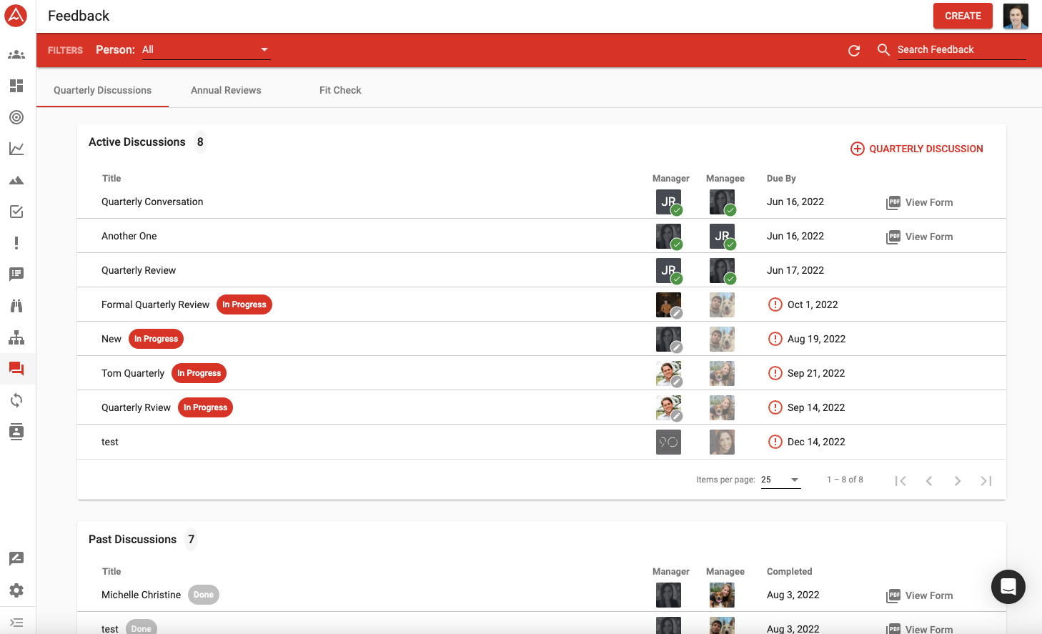The width and height of the screenshot is (1042, 634).
Task: Click the binoculars icon in the sidebar
Action: 16,306
